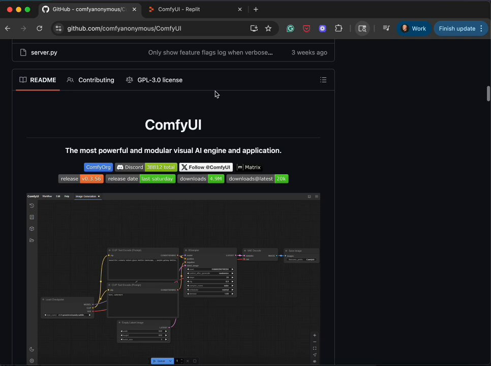Click the server.py file icon
The height and width of the screenshot is (366, 491).
[x=23, y=52]
